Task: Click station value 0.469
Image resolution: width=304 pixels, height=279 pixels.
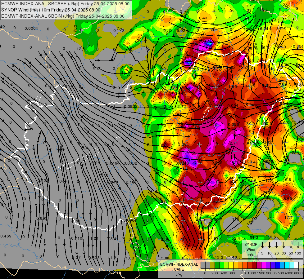Action: [x=6, y=236]
